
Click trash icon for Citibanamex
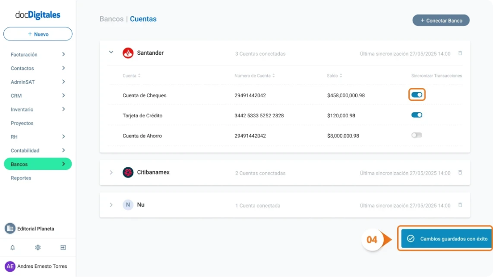point(460,173)
